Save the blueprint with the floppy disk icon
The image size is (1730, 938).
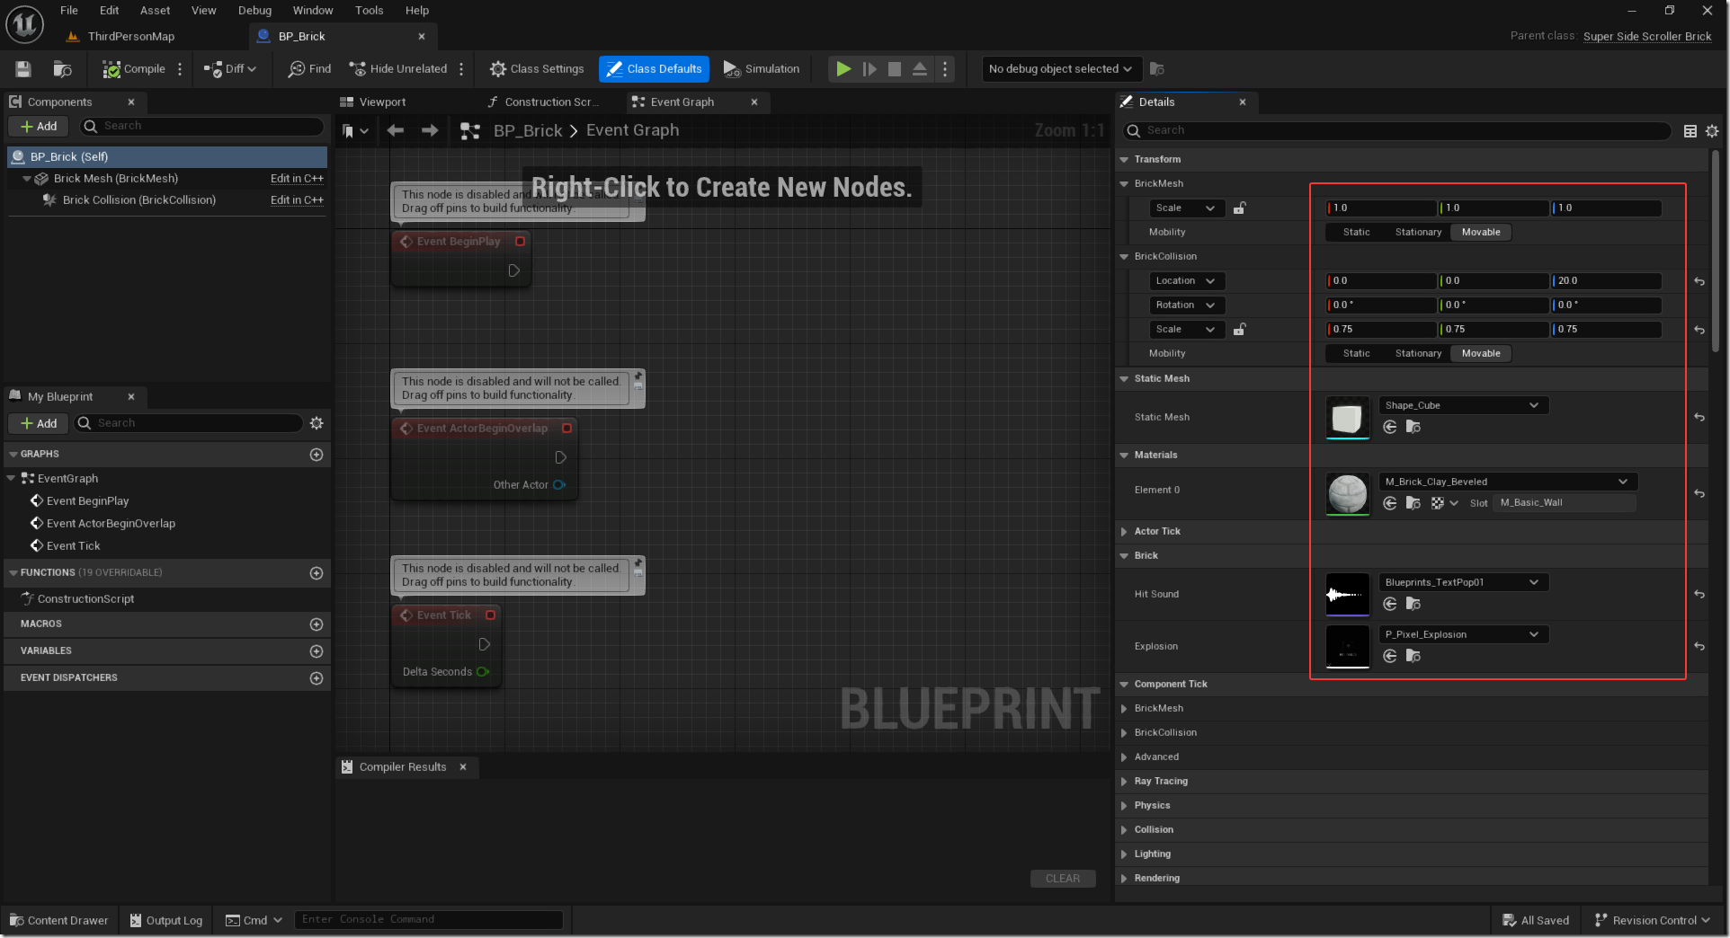23,69
